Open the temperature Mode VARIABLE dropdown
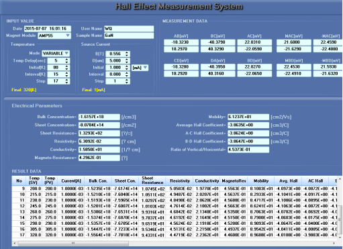This screenshot has height=249, width=343. [66, 53]
